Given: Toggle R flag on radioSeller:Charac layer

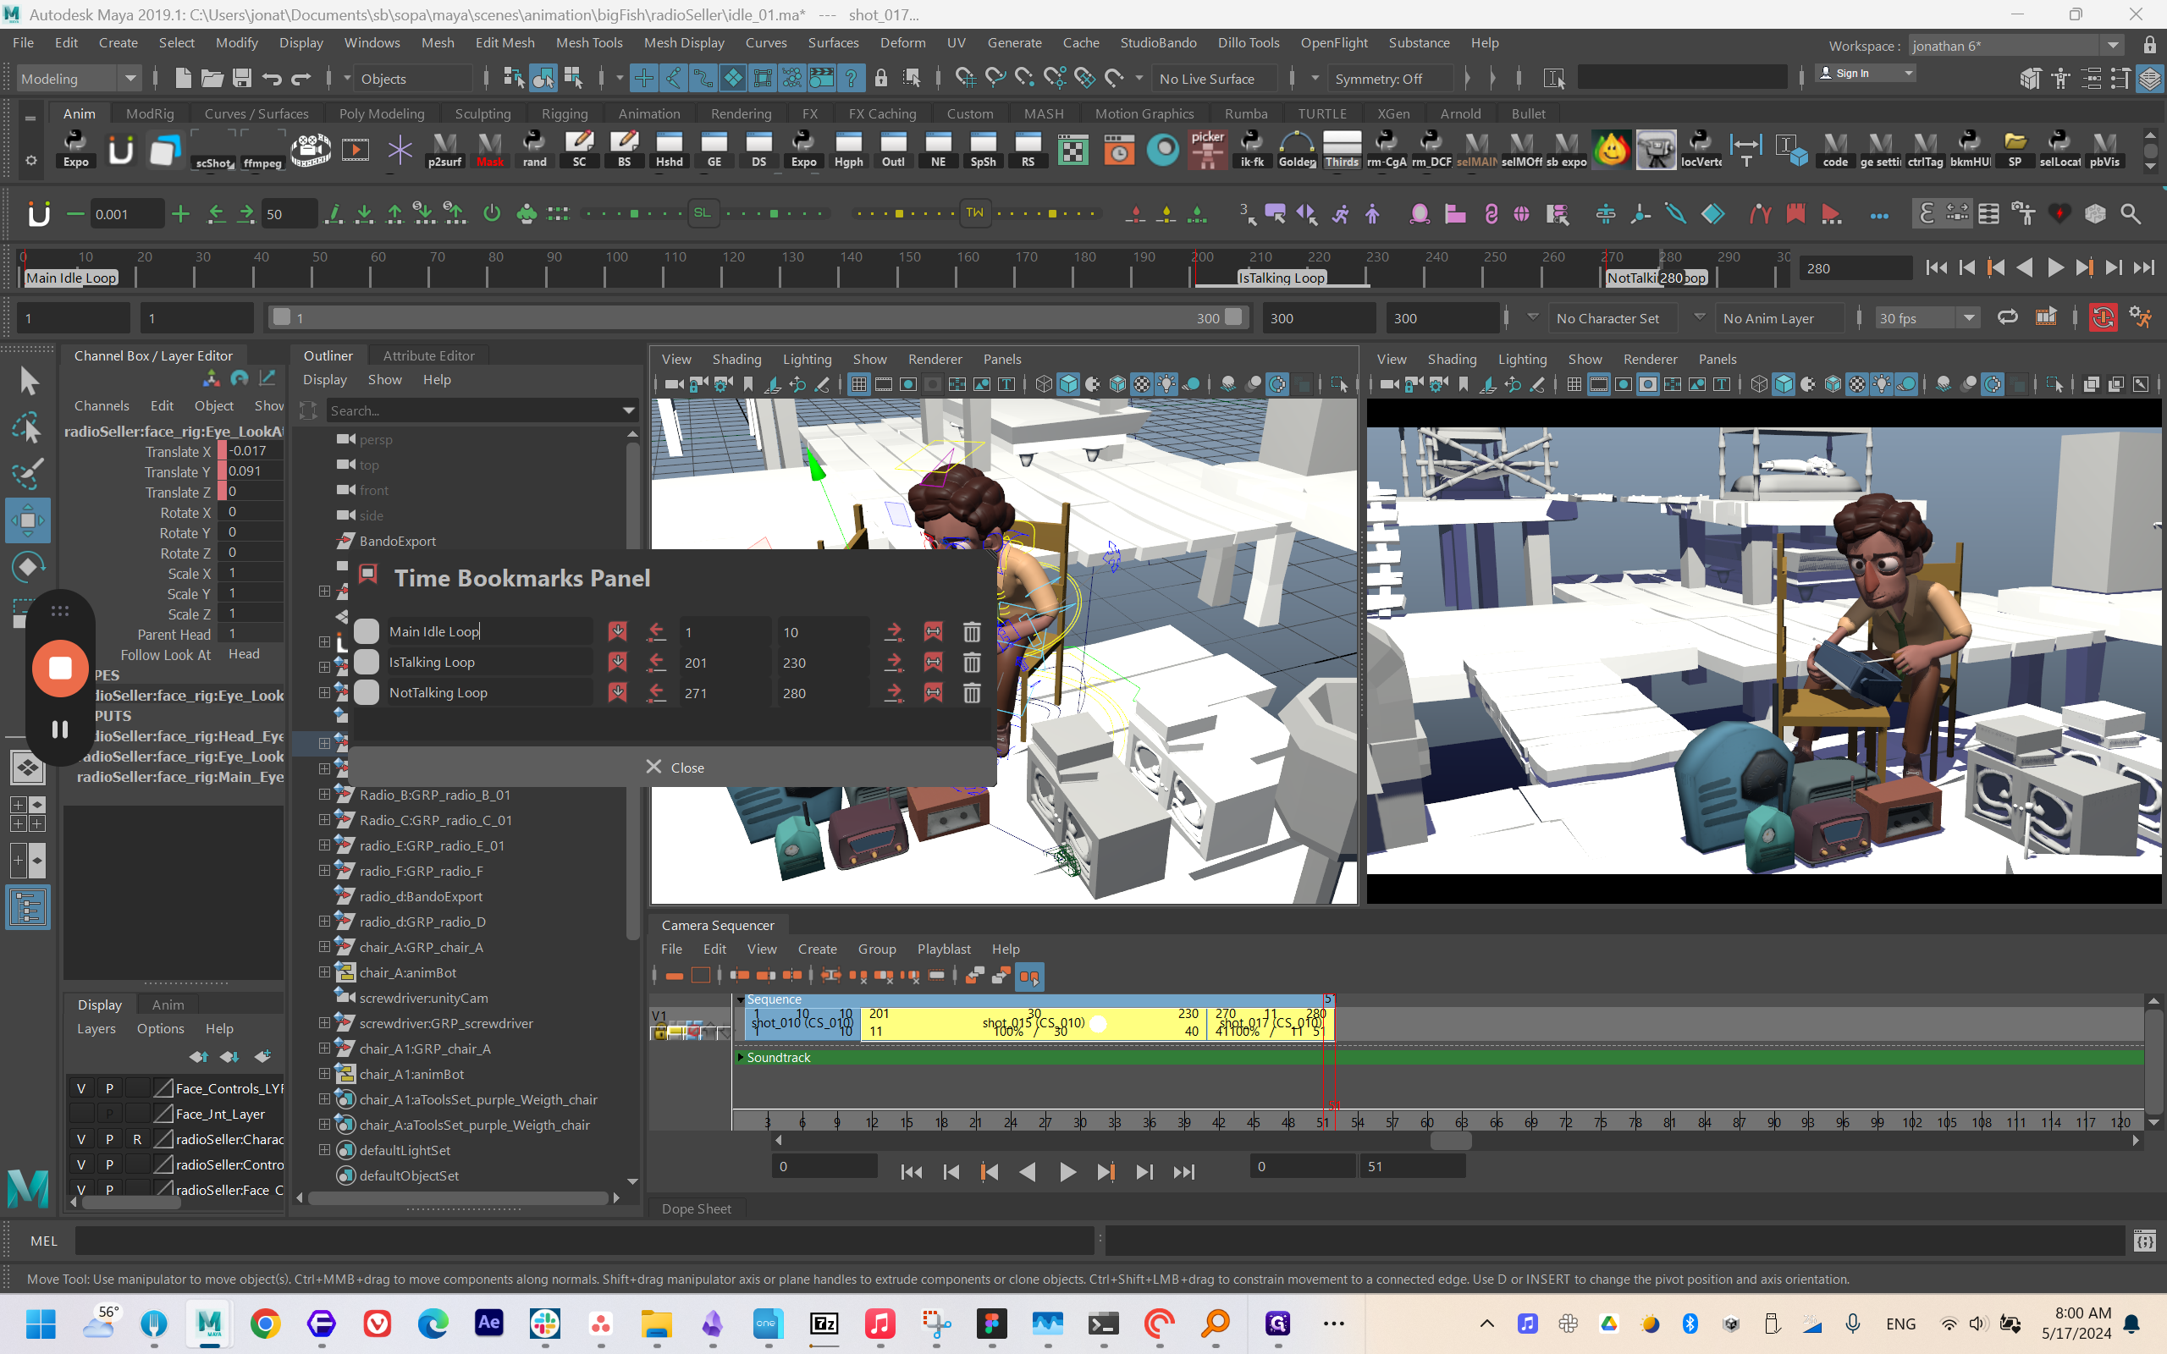Looking at the screenshot, I should point(137,1139).
